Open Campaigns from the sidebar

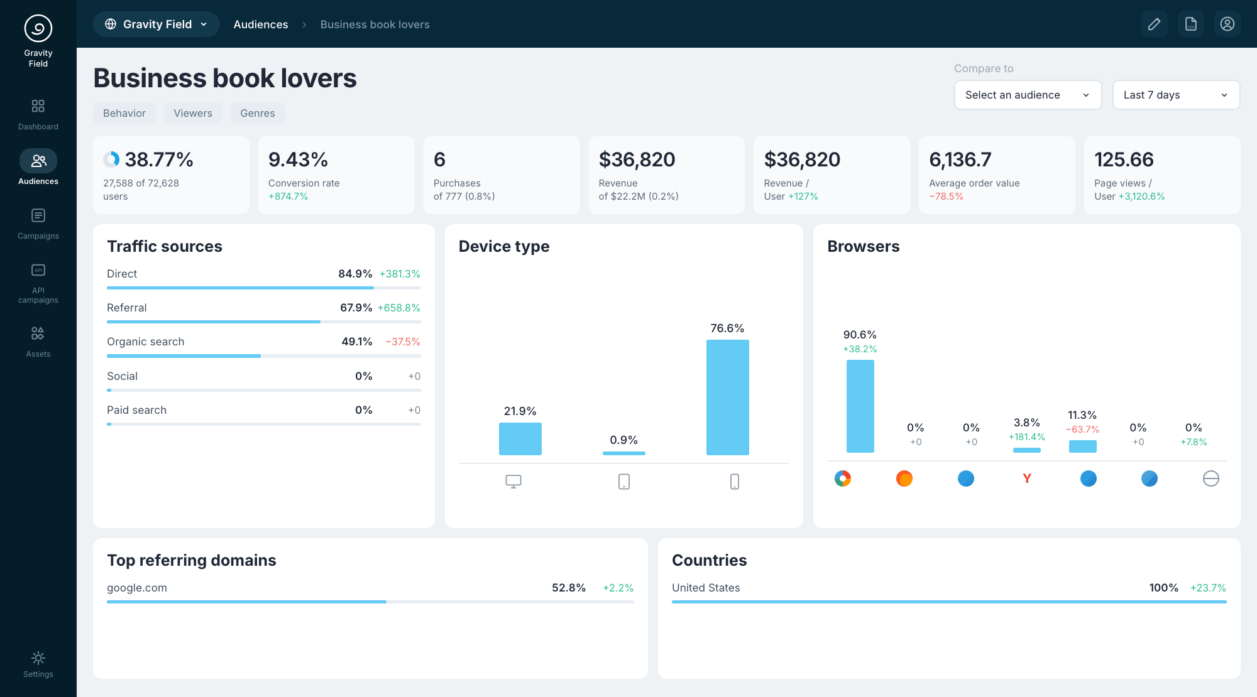pyautogui.click(x=38, y=215)
